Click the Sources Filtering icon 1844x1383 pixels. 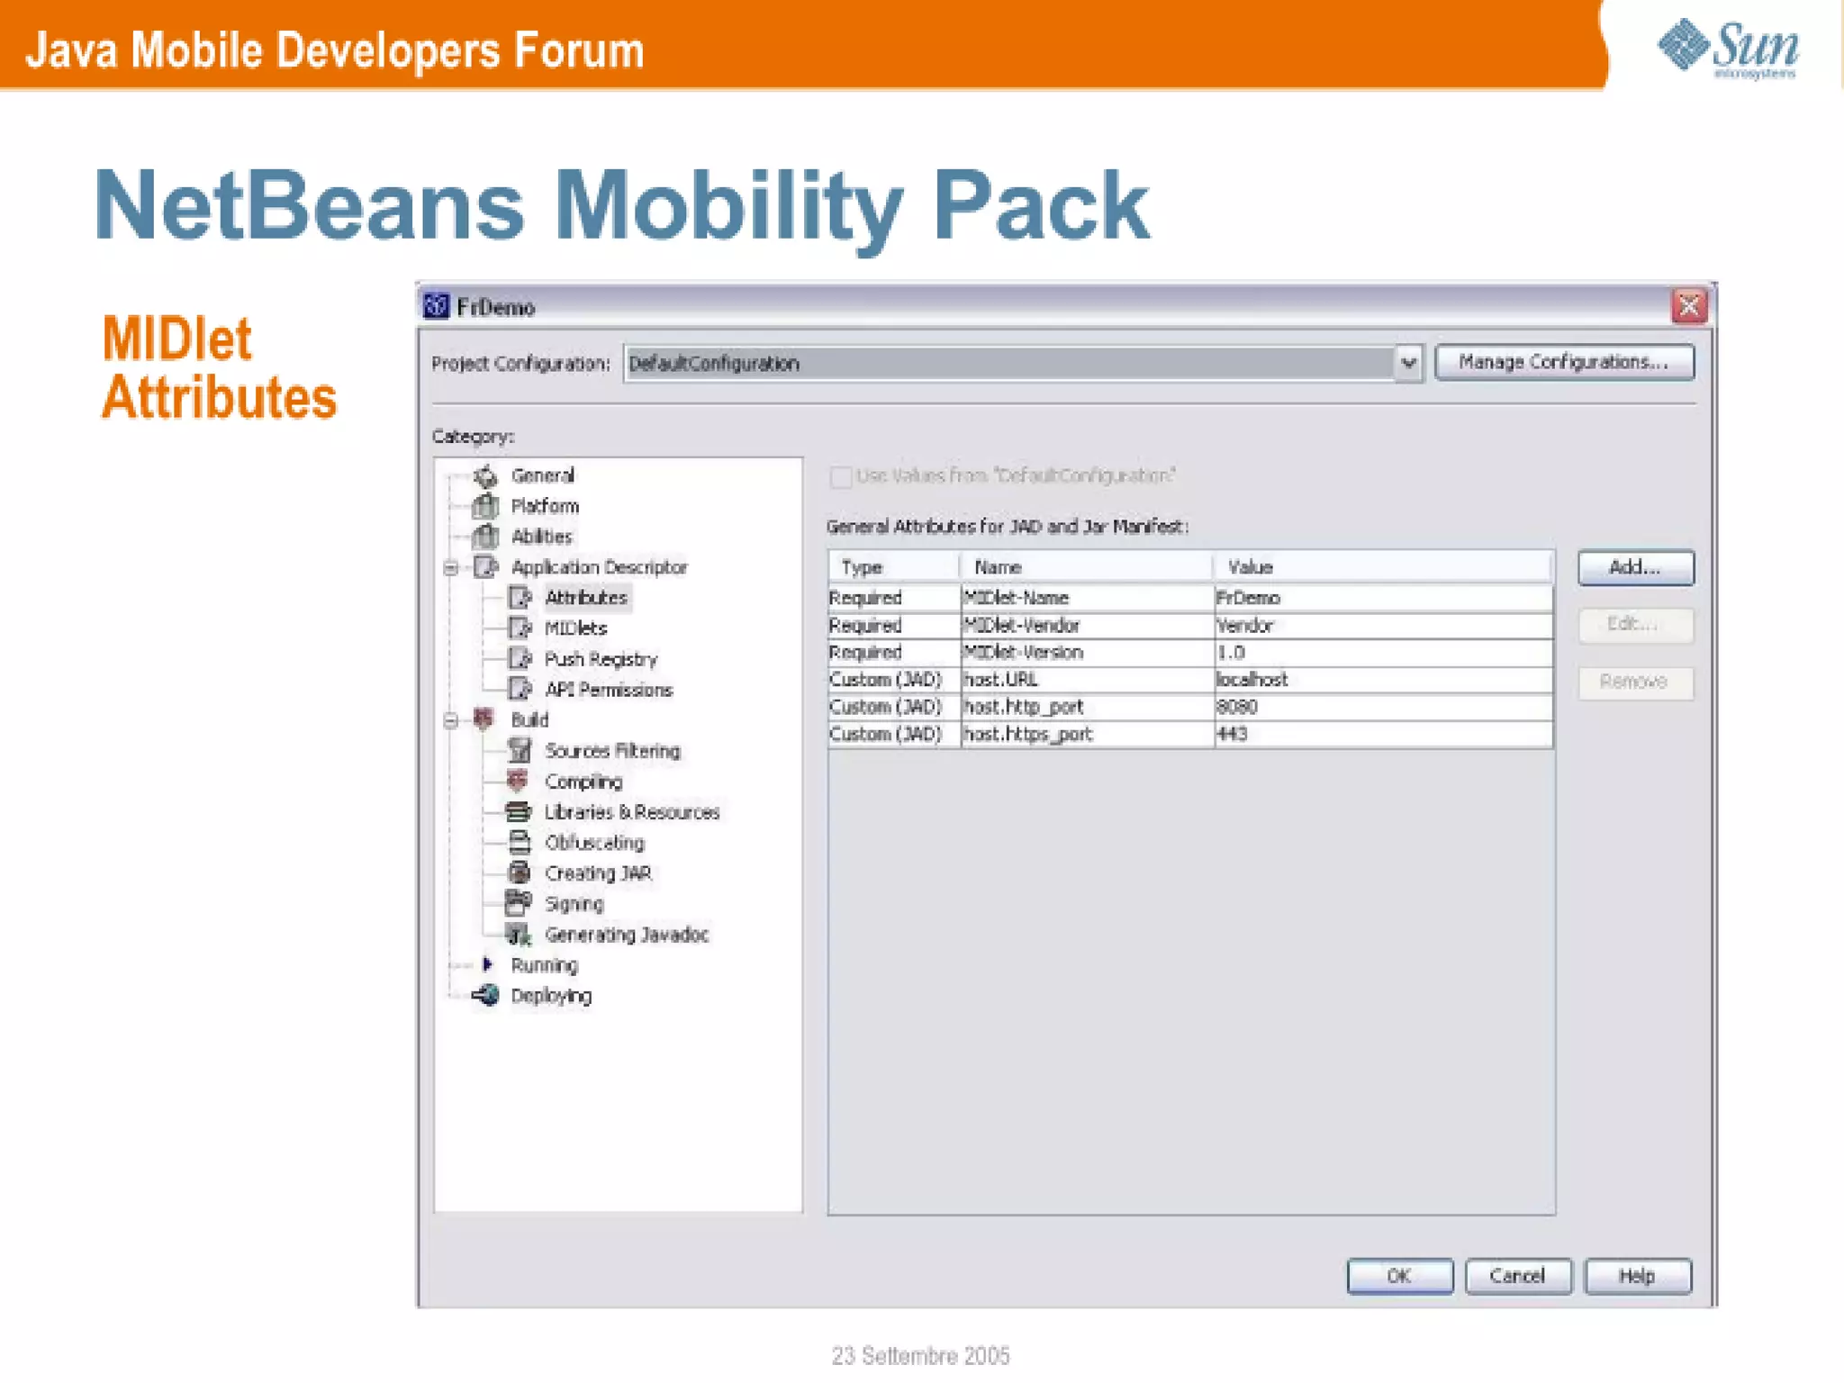520,750
